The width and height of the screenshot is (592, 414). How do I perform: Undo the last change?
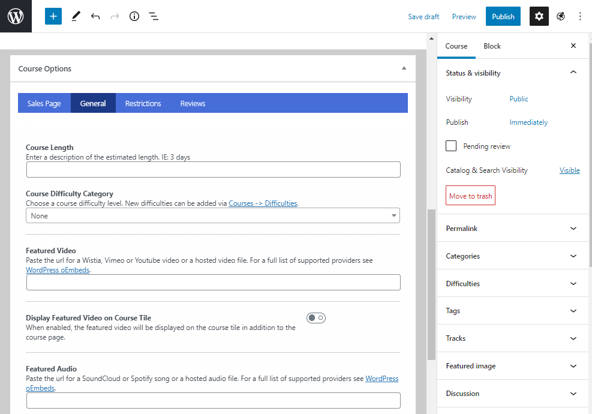pos(95,16)
